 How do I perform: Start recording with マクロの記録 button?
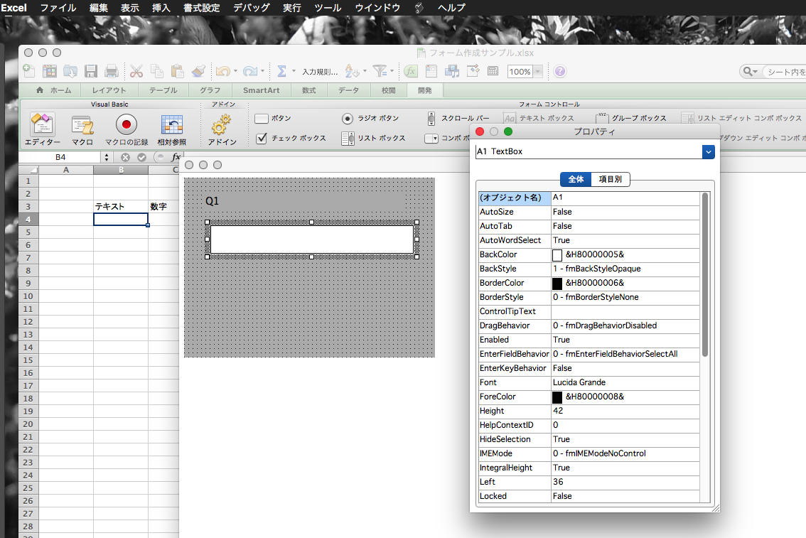[127, 127]
